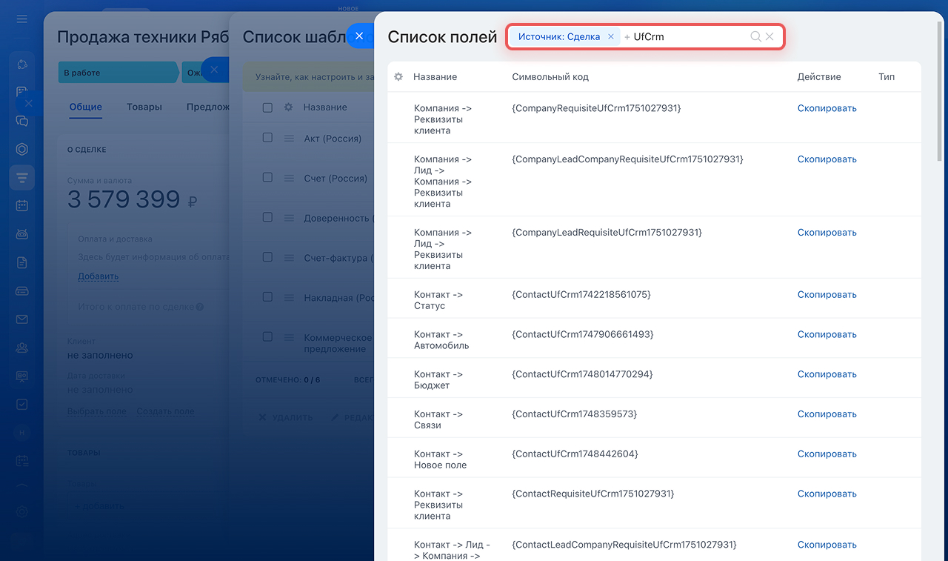Remove the 'Источник: Сделка' filter tag
Image resolution: width=948 pixels, height=561 pixels.
point(610,36)
